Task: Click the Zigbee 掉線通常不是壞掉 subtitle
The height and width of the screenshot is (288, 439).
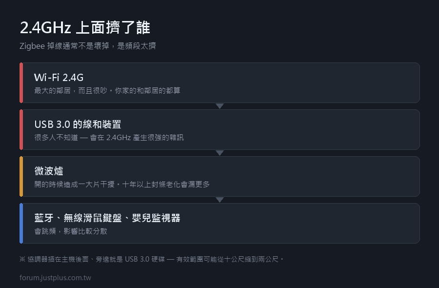Action: 88,46
